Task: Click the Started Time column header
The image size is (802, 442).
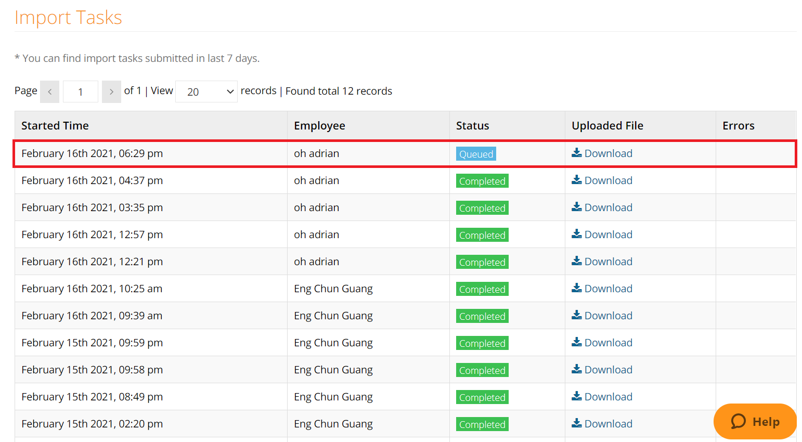Action: click(x=55, y=126)
